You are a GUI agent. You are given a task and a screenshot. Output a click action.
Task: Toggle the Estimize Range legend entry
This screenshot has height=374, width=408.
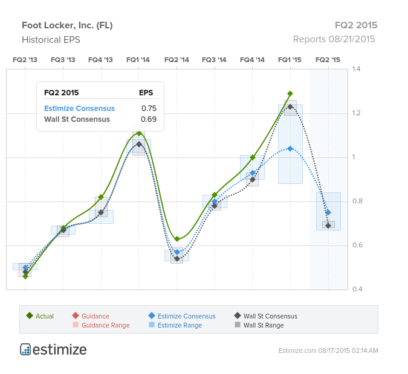pos(176,325)
